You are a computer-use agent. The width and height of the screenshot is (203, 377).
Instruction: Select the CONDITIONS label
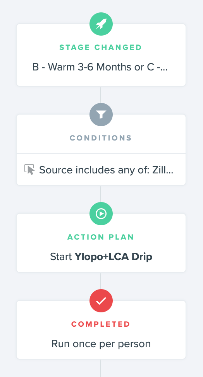point(101,138)
